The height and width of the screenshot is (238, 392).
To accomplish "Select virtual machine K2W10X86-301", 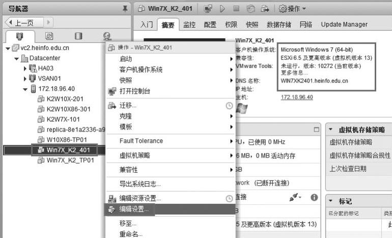I will 69,110.
